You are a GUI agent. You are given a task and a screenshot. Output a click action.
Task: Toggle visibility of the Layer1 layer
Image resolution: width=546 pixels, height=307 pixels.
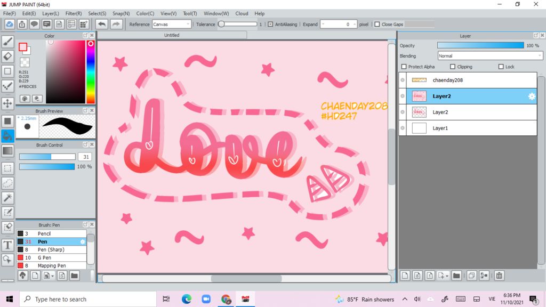[403, 128]
